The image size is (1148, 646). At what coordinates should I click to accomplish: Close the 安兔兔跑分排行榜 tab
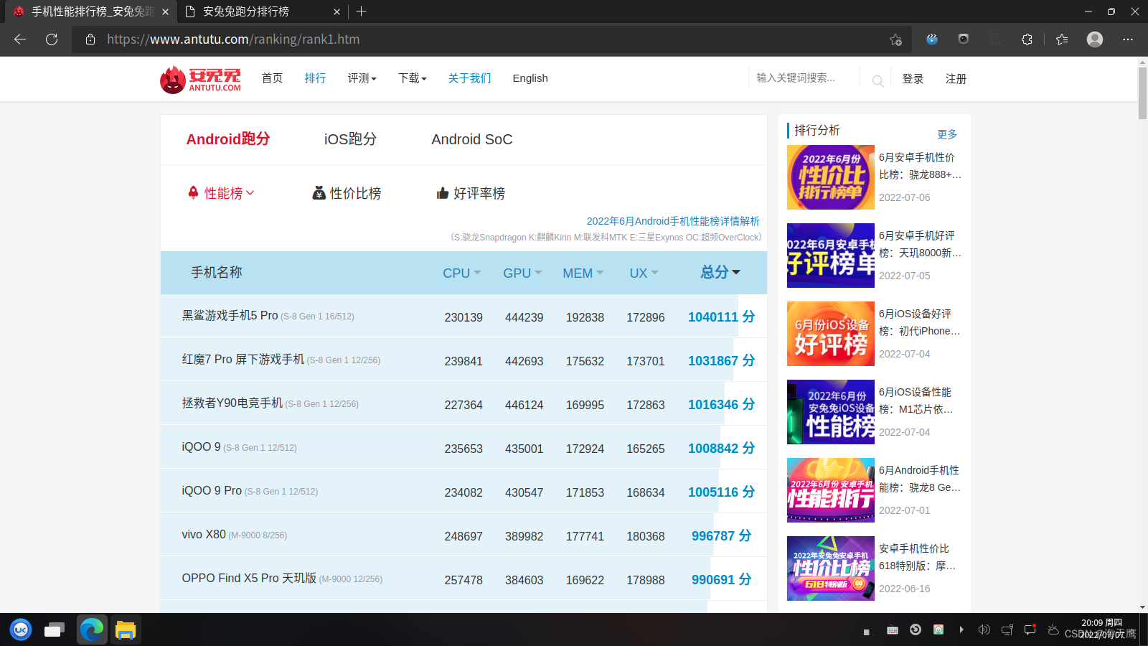(x=337, y=11)
